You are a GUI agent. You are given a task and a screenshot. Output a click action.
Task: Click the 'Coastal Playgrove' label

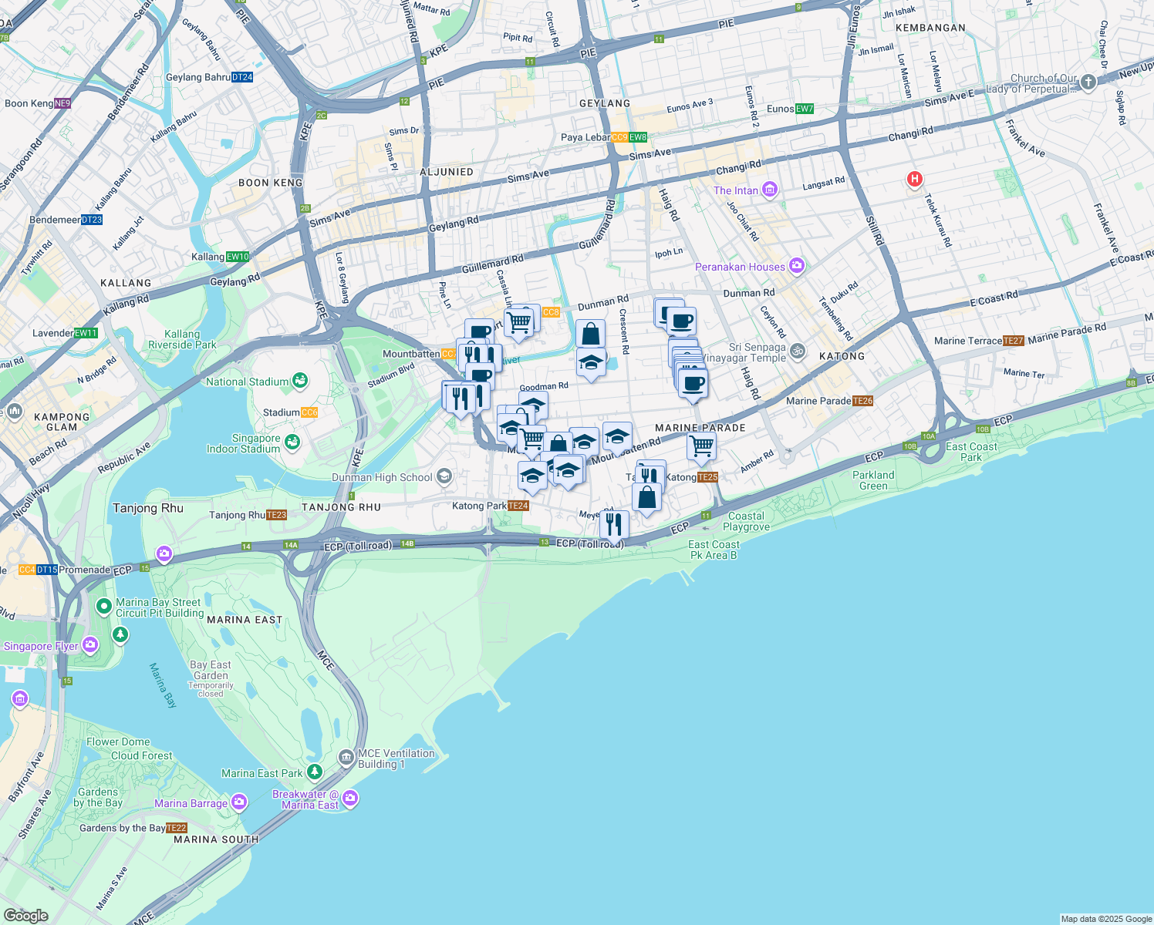747,521
